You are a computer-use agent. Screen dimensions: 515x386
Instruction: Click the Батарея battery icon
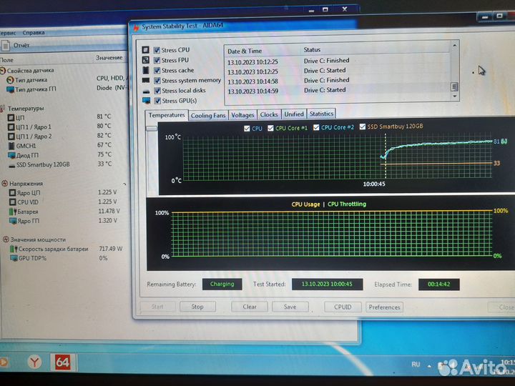coord(13,212)
